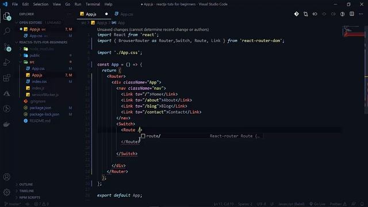Click JavaScript (Babel) language mode
The height and width of the screenshot is (207, 368).
pyautogui.click(x=291, y=204)
